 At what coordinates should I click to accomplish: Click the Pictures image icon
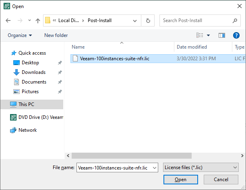(x=17, y=92)
